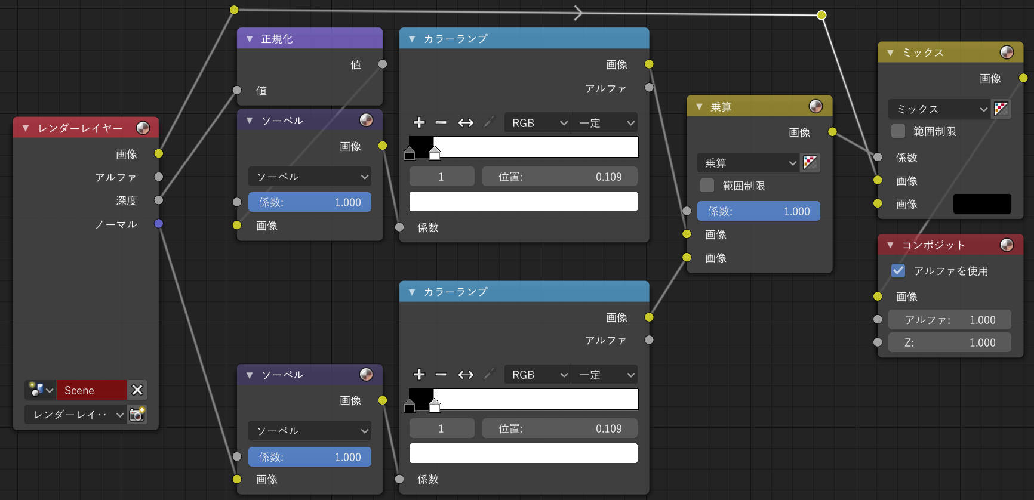Screen dimensions: 1034x500
Task: Open RGB color mode dropdown in upper カラーランプ
Action: tap(537, 123)
